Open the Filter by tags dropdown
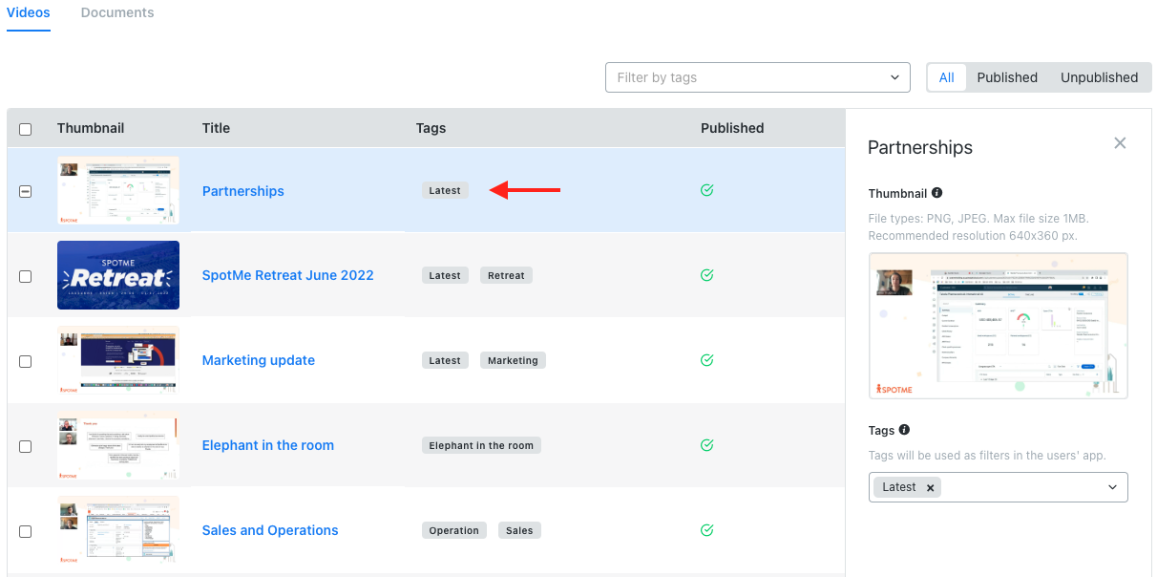 click(758, 77)
